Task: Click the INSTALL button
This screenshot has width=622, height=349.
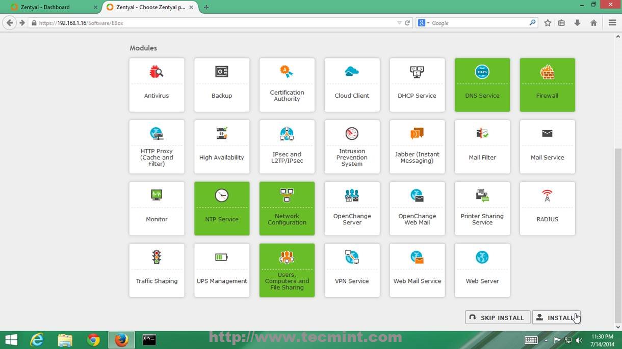Action: pyautogui.click(x=556, y=317)
